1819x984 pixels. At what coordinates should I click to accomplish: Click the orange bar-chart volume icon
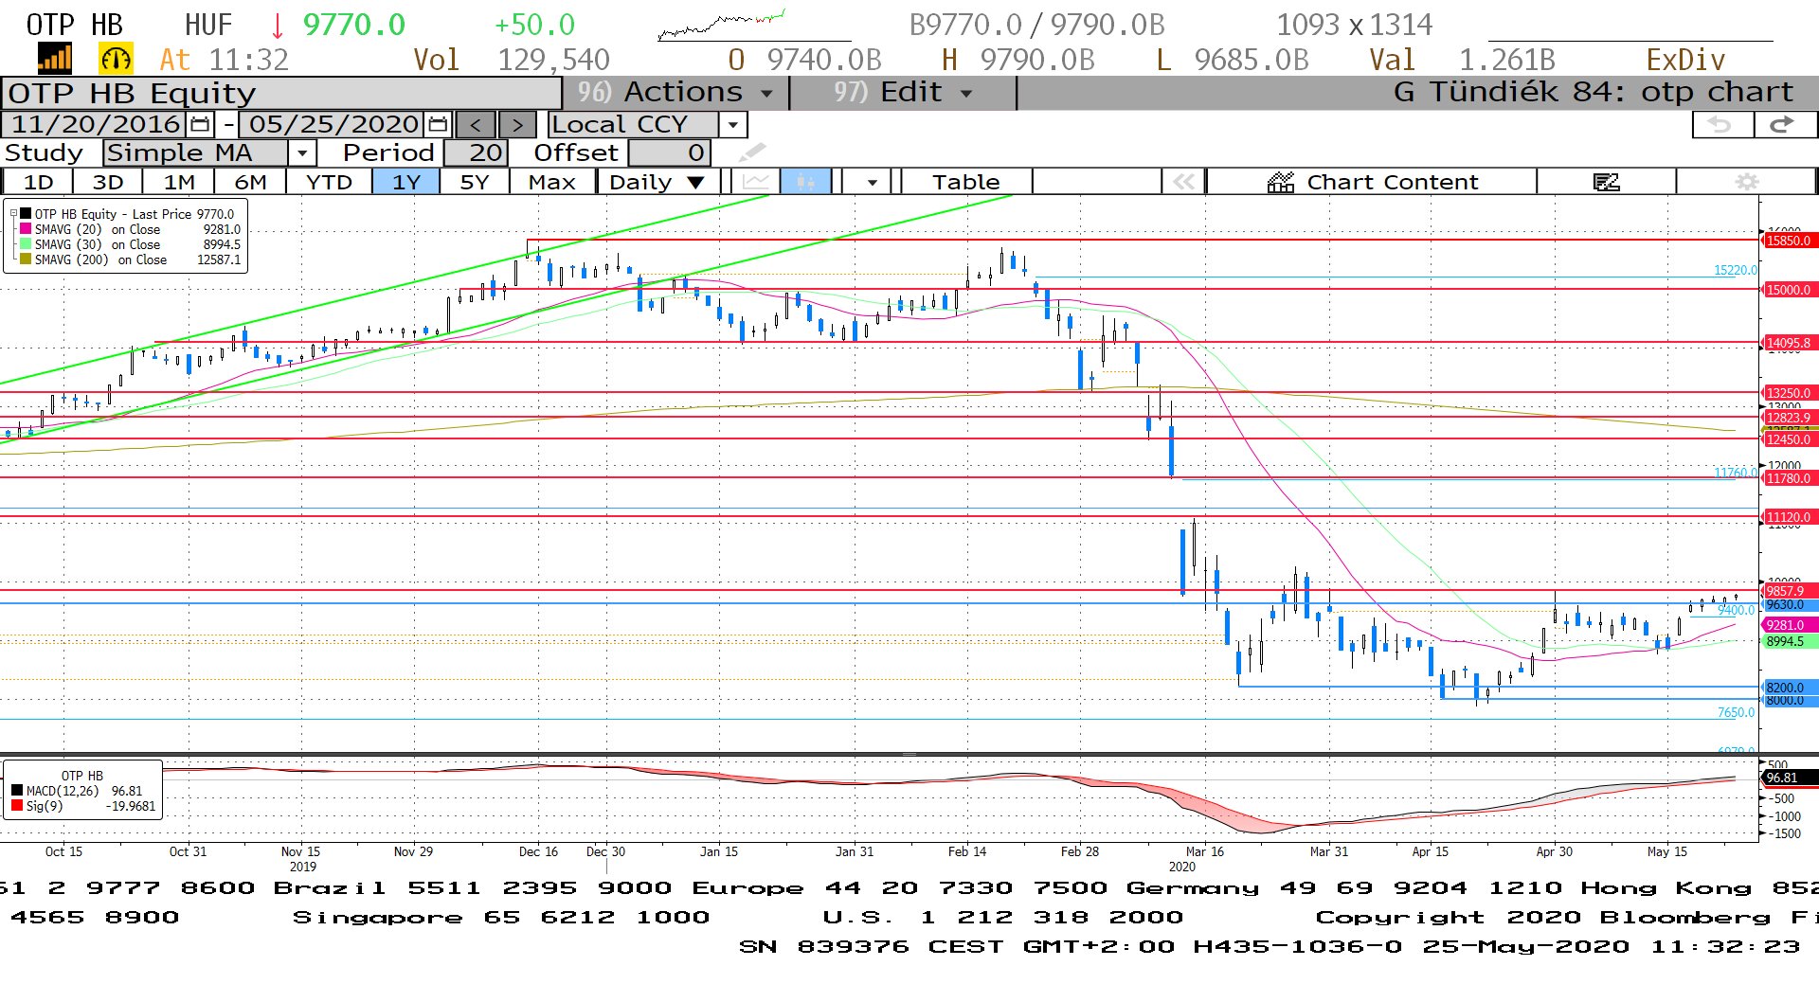(x=54, y=59)
